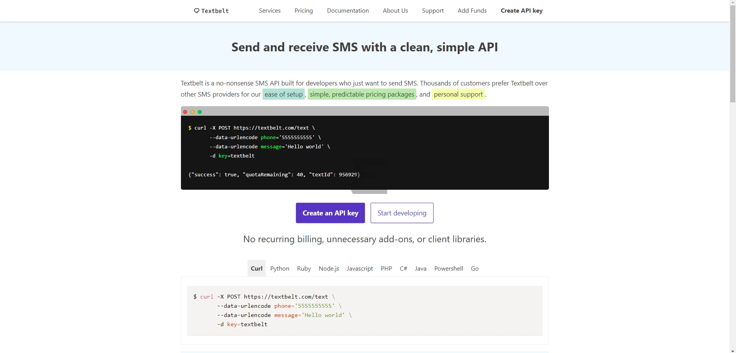Click the page vertical scrollbar thumb
Viewport: 736px width, 353px height.
[x=733, y=54]
